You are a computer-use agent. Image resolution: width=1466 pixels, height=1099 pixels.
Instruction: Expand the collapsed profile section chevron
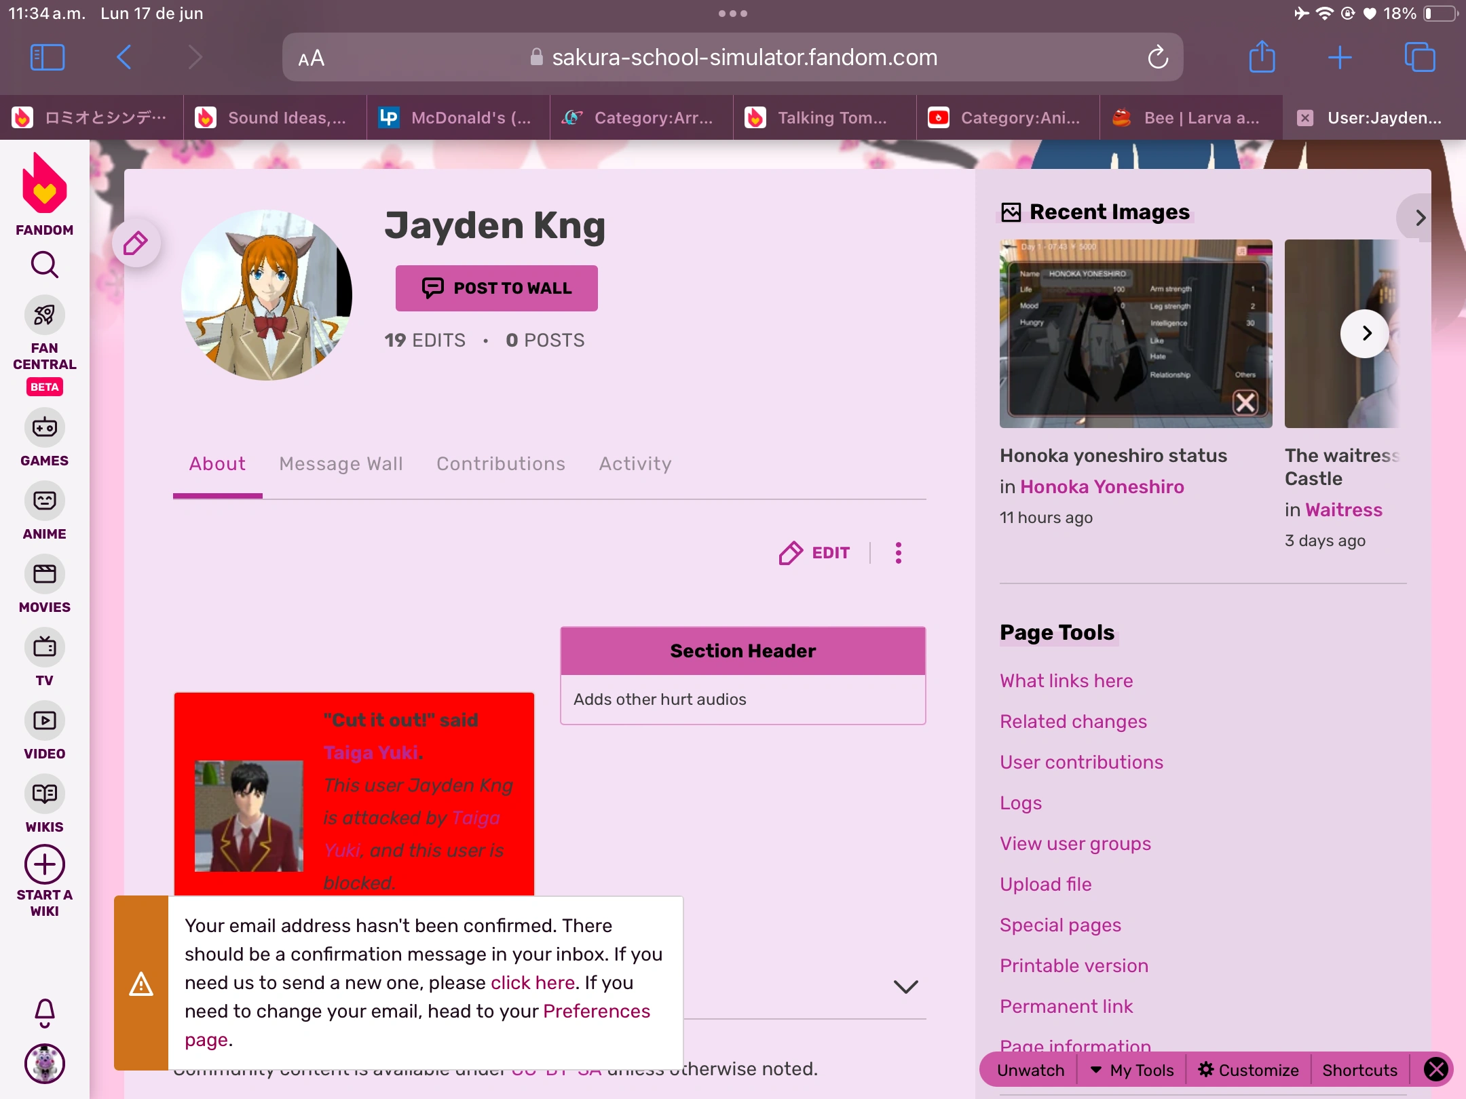point(905,987)
